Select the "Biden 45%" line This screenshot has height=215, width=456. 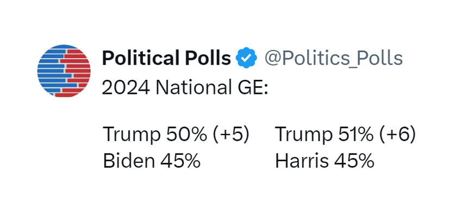(x=152, y=161)
